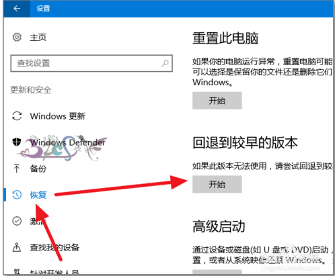The width and height of the screenshot is (335, 276).
Task: Open Windows 更新 section
Action: 58,116
